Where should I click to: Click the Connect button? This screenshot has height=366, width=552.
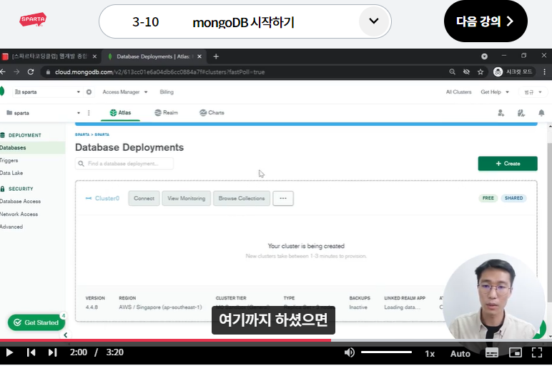click(144, 199)
